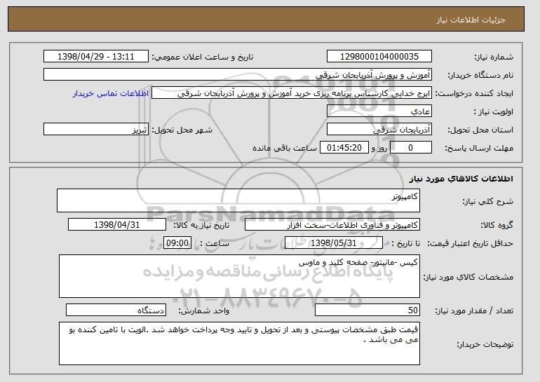This screenshot has height=382, width=540.
Task: Click the label گروه کالا
Action: (x=497, y=226)
